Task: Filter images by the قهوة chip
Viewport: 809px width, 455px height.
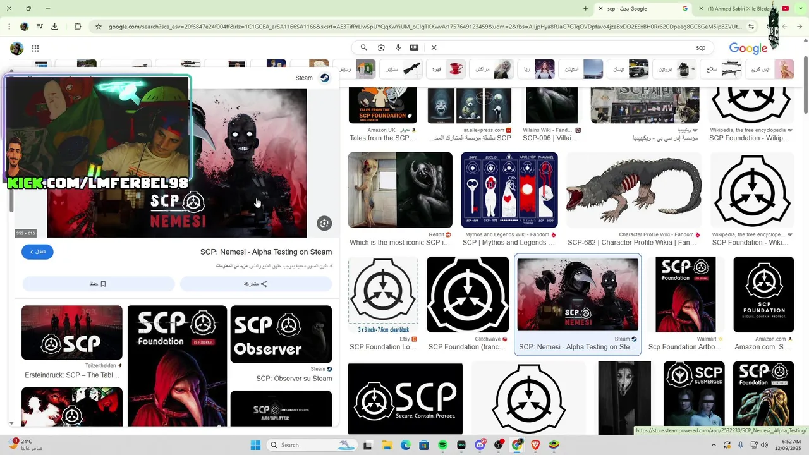Action: (447, 69)
